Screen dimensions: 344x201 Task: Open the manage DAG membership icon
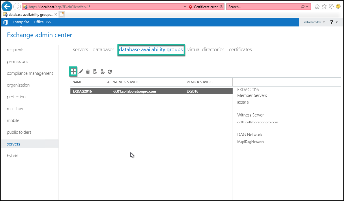pos(95,72)
